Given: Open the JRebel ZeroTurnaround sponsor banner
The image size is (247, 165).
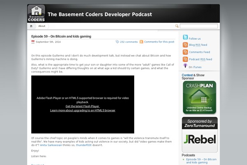Looking at the screenshot, I should pos(200,135).
